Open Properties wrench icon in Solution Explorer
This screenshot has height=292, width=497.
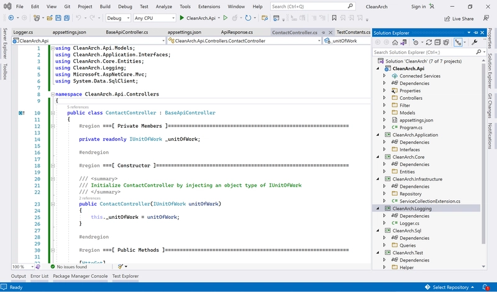pyautogui.click(x=475, y=42)
